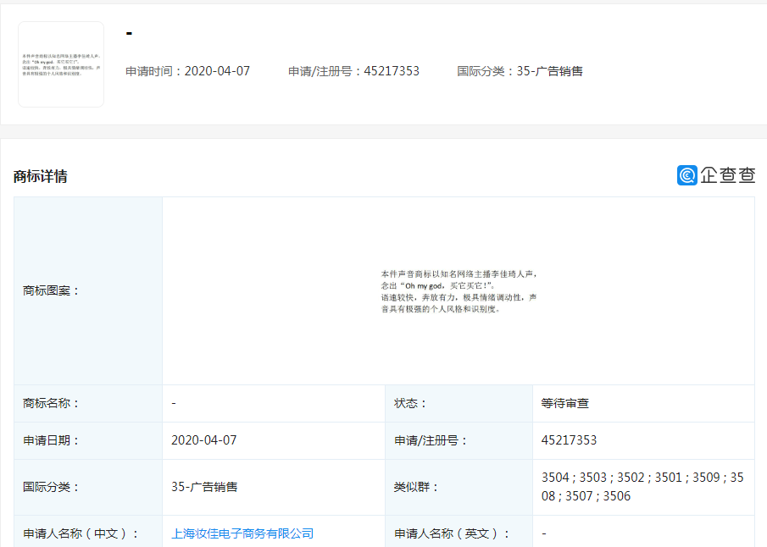Click the 商标名称 row label
The height and width of the screenshot is (547, 767).
click(52, 403)
